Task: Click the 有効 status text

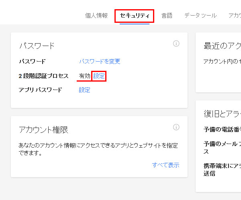Action: (84, 76)
